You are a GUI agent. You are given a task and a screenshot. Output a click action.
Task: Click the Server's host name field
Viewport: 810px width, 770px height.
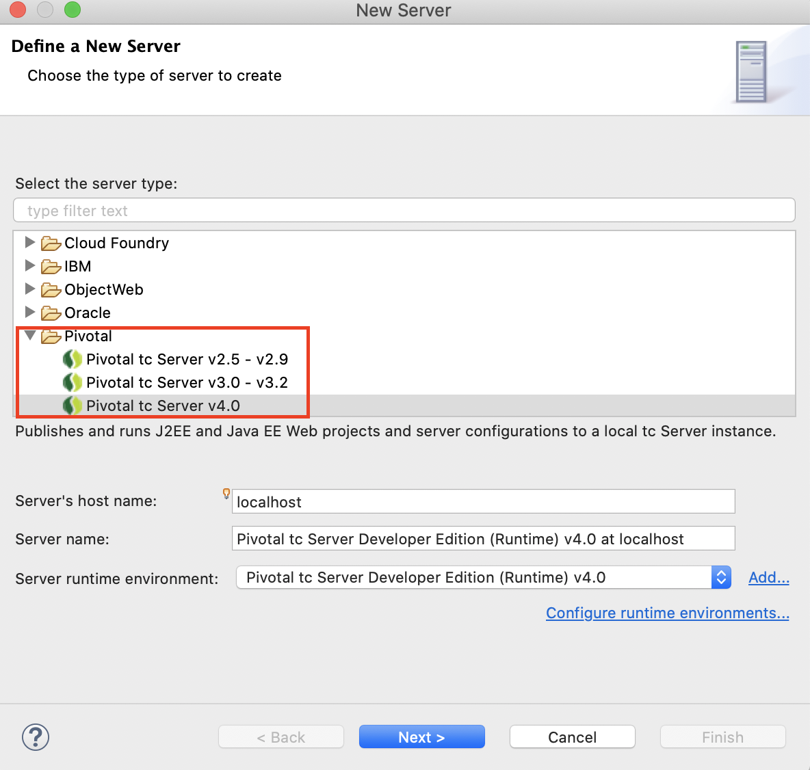click(x=484, y=501)
